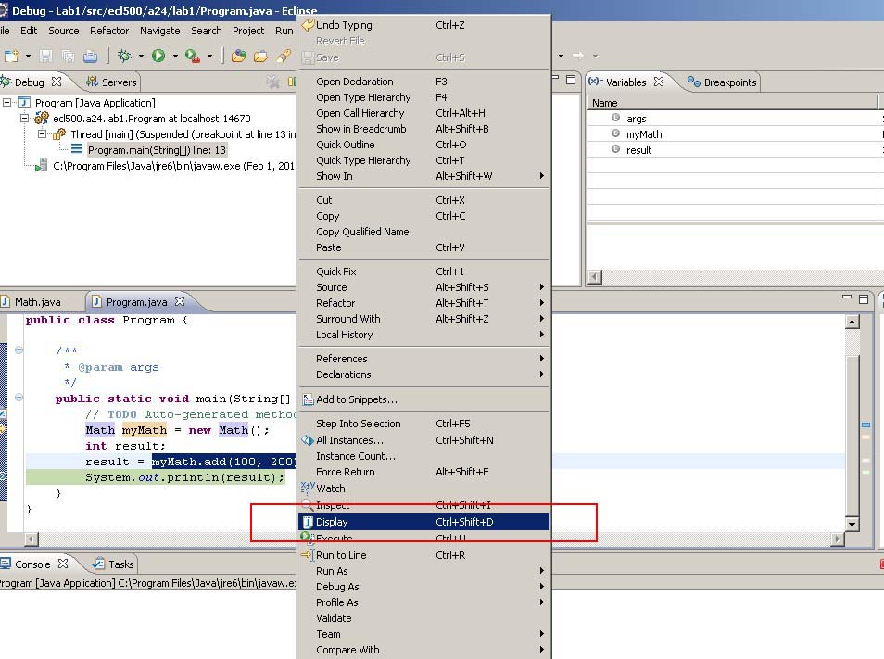The width and height of the screenshot is (884, 659).
Task: Choose Copy Qualified Name menu item
Action: click(x=423, y=232)
